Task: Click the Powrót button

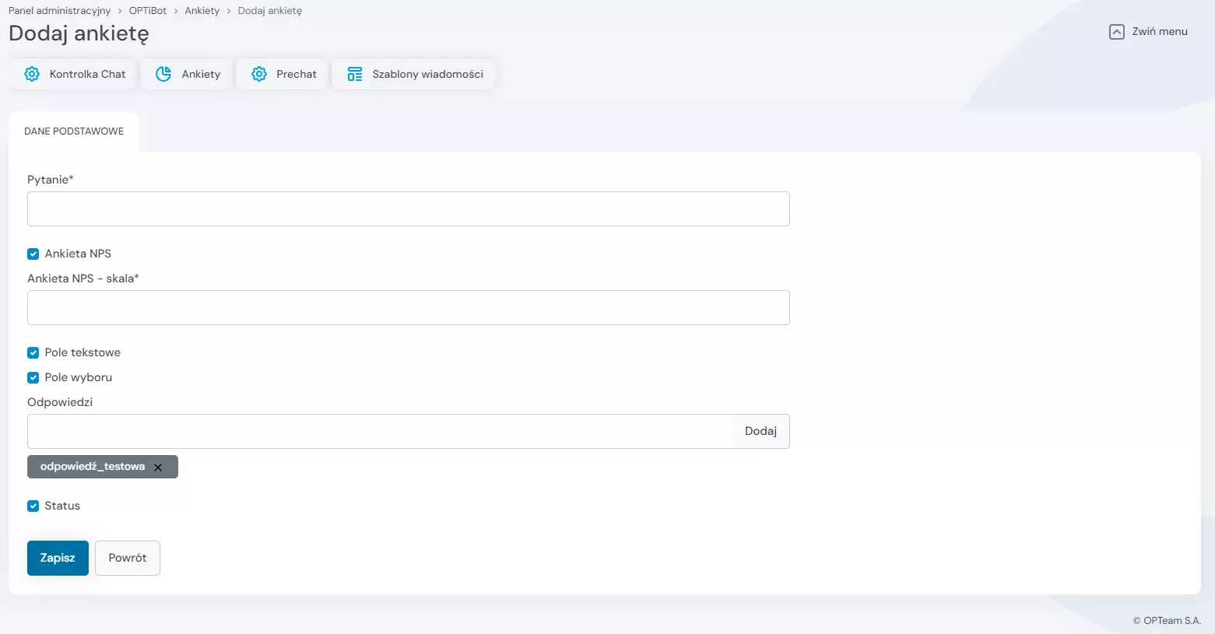Action: tap(128, 558)
